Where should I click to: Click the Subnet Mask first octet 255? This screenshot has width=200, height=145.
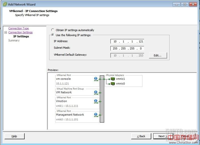(115, 48)
